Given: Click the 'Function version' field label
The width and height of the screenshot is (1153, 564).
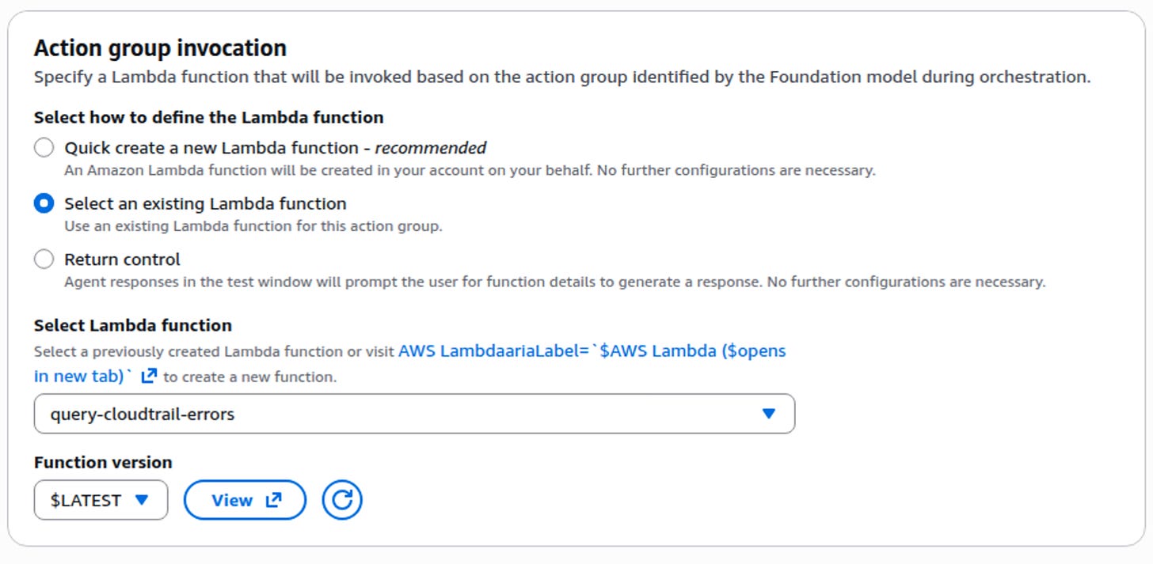Looking at the screenshot, I should (x=102, y=462).
